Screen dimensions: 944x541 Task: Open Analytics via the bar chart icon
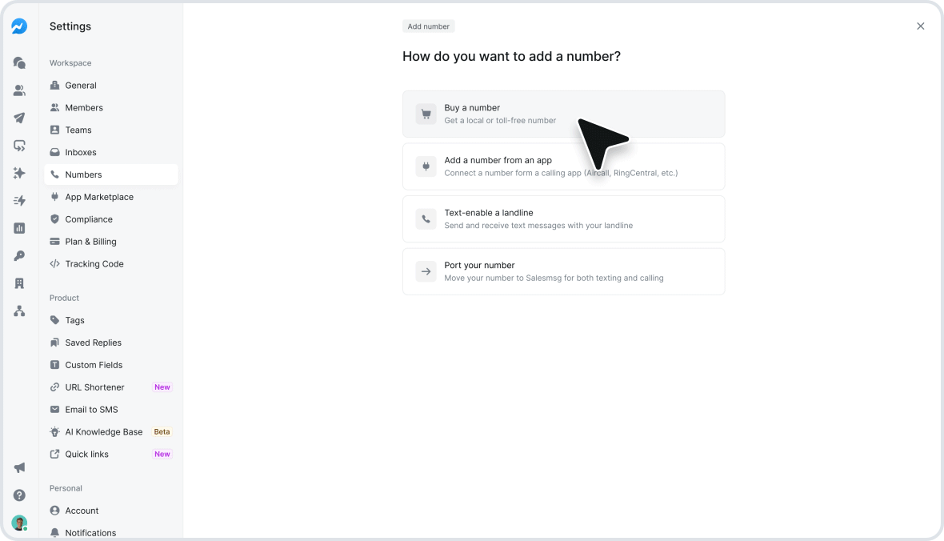click(19, 228)
